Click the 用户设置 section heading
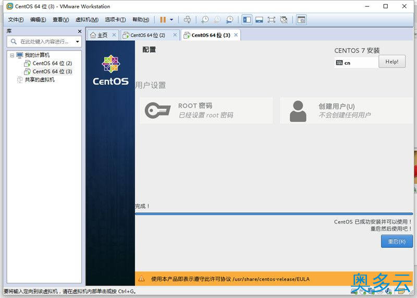This screenshot has height=298, width=417. [151, 85]
